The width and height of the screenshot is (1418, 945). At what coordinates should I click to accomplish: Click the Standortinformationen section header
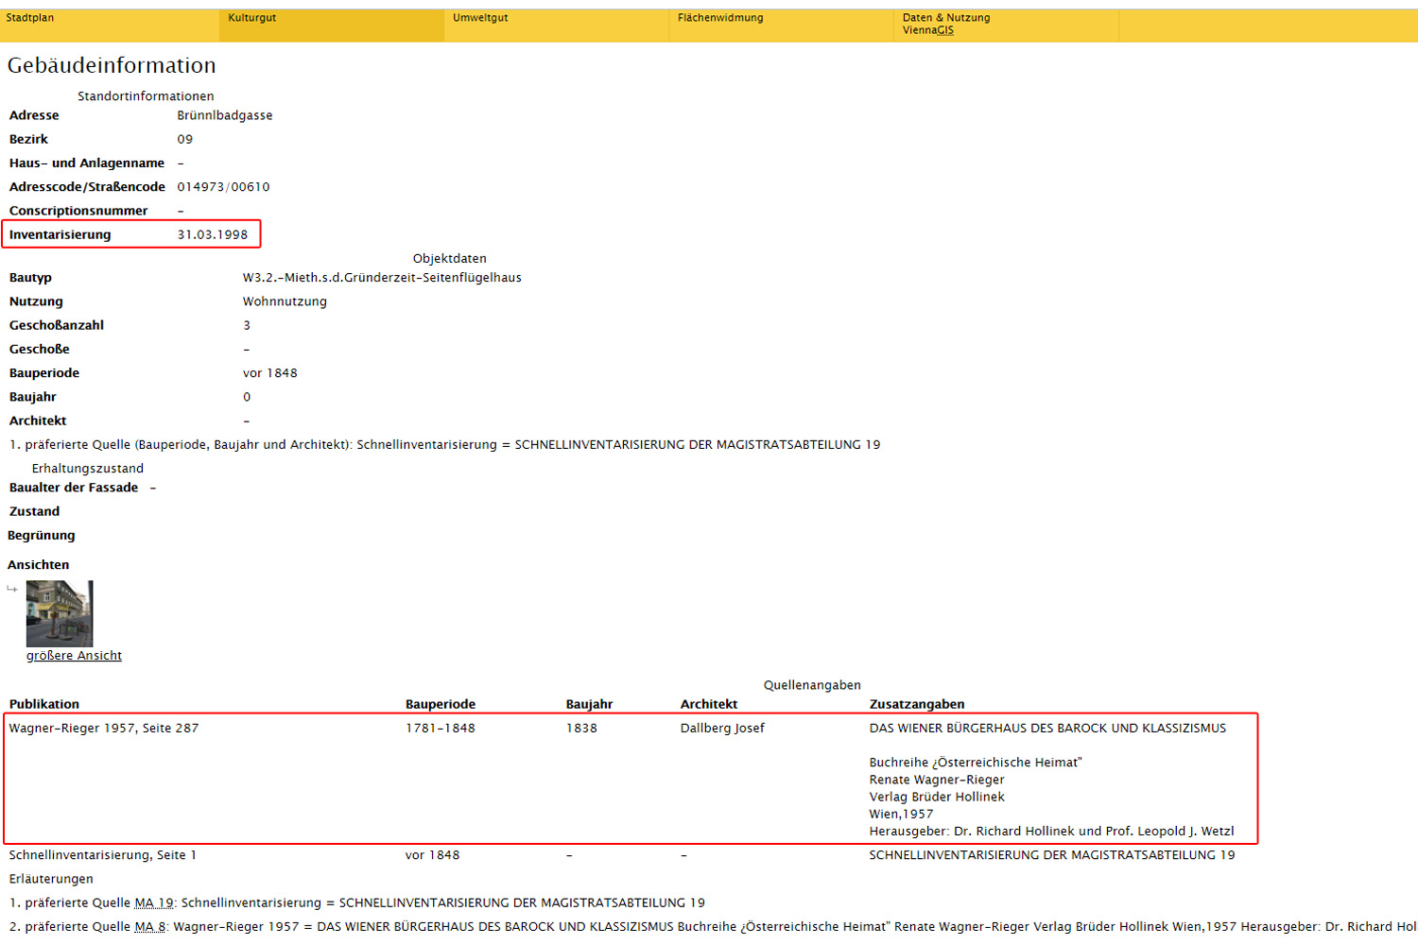146,96
